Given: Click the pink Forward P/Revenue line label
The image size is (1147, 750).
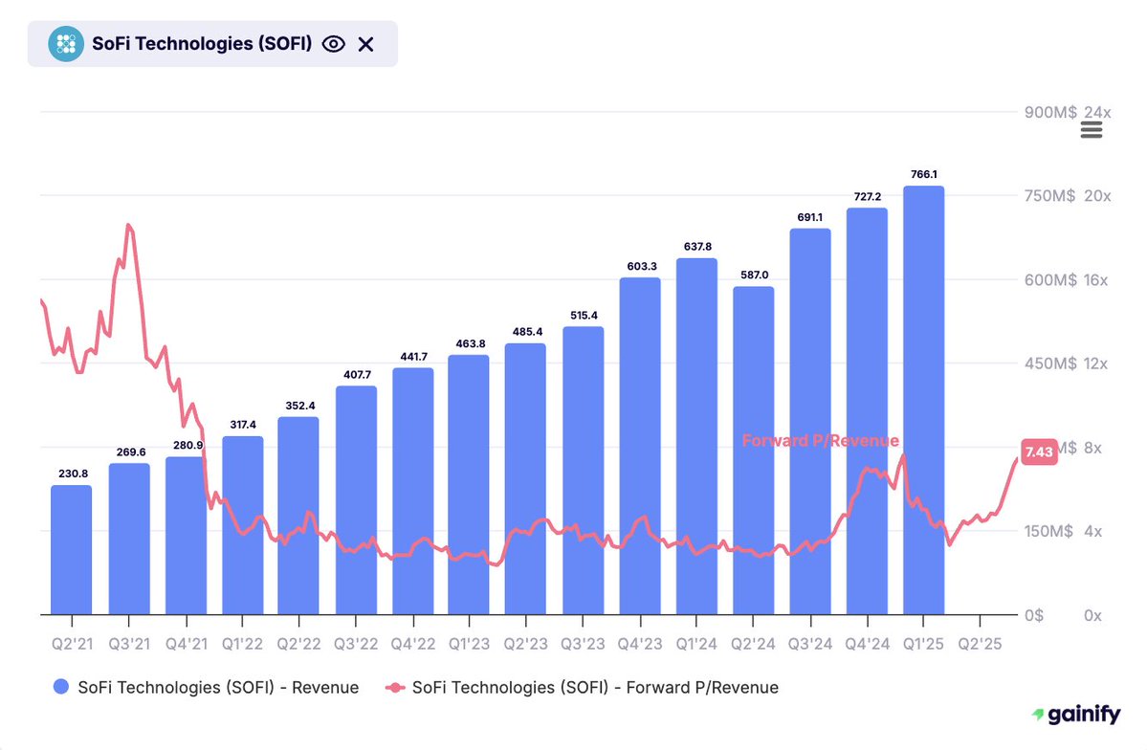Looking at the screenshot, I should pyautogui.click(x=820, y=440).
